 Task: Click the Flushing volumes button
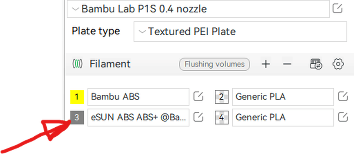[x=214, y=64]
